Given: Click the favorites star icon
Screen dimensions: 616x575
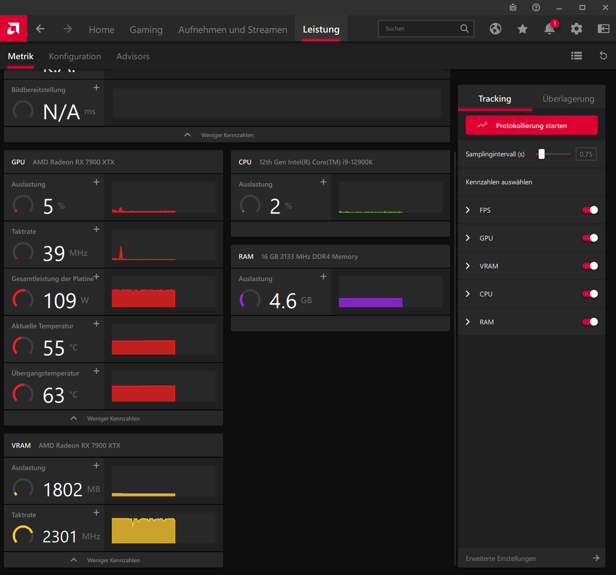Looking at the screenshot, I should pyautogui.click(x=522, y=29).
